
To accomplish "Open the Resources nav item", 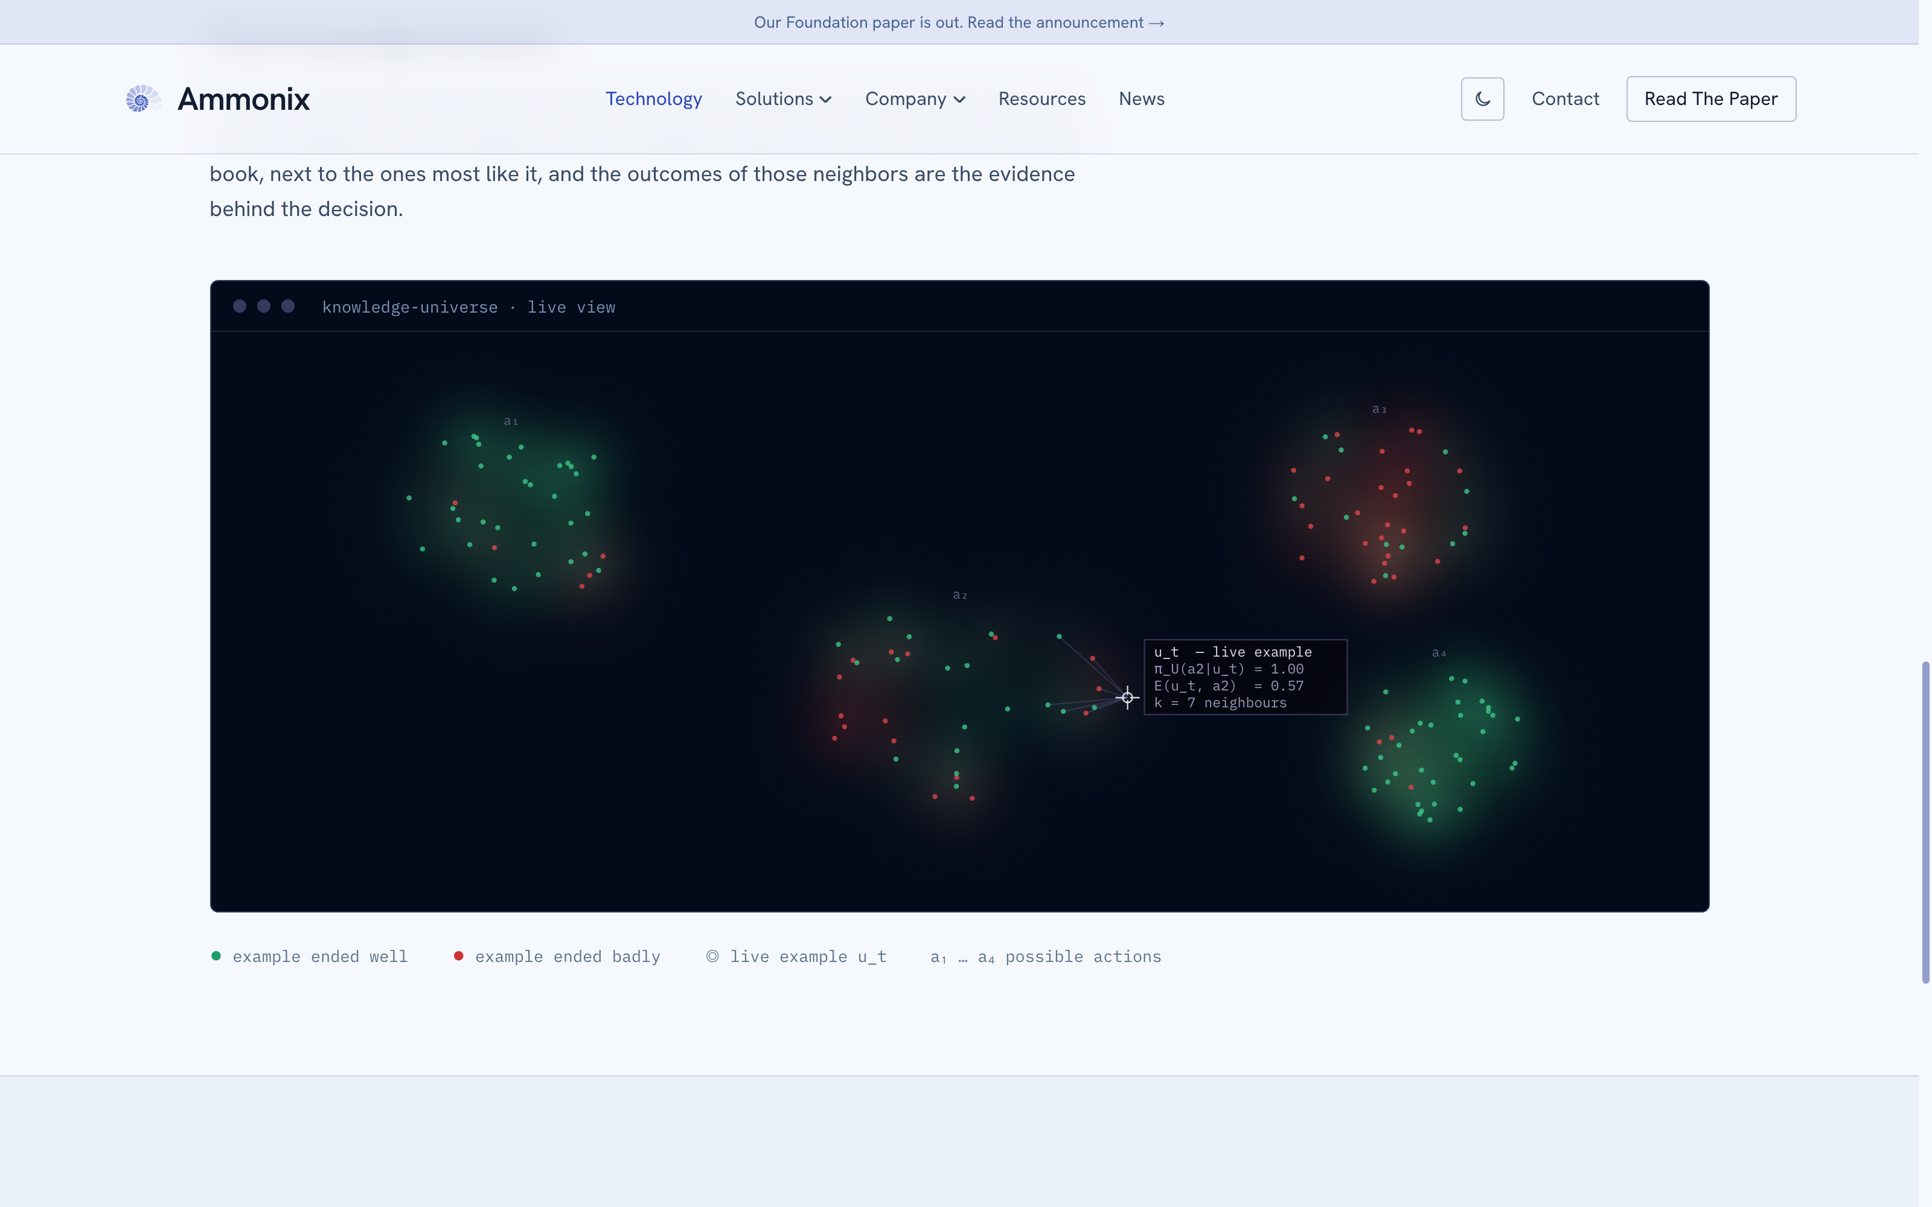I will (1042, 99).
